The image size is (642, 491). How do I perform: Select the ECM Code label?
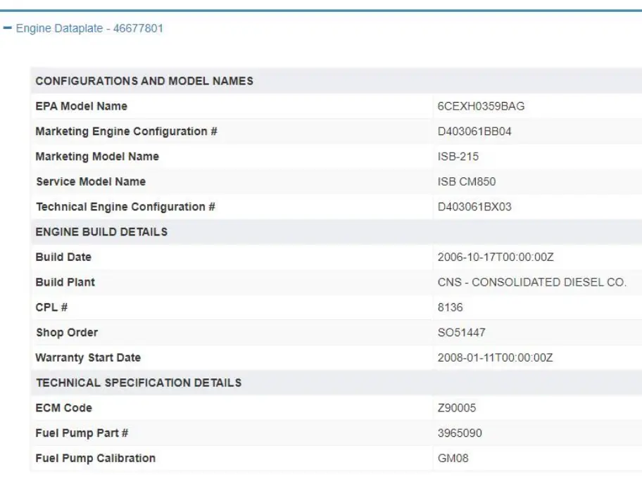tap(64, 408)
